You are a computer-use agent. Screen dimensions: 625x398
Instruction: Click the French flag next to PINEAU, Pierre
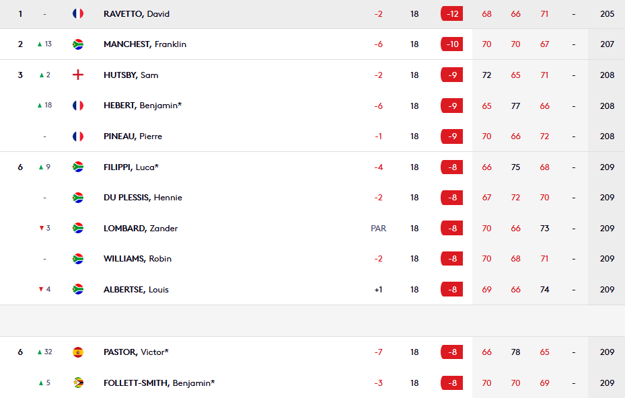[78, 136]
